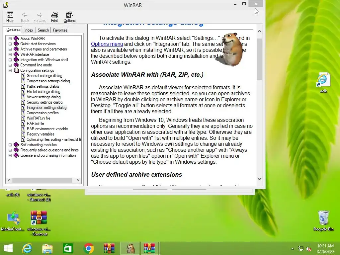Expand the WinRAR interface node
This screenshot has width=340, height=255.
point(10,55)
